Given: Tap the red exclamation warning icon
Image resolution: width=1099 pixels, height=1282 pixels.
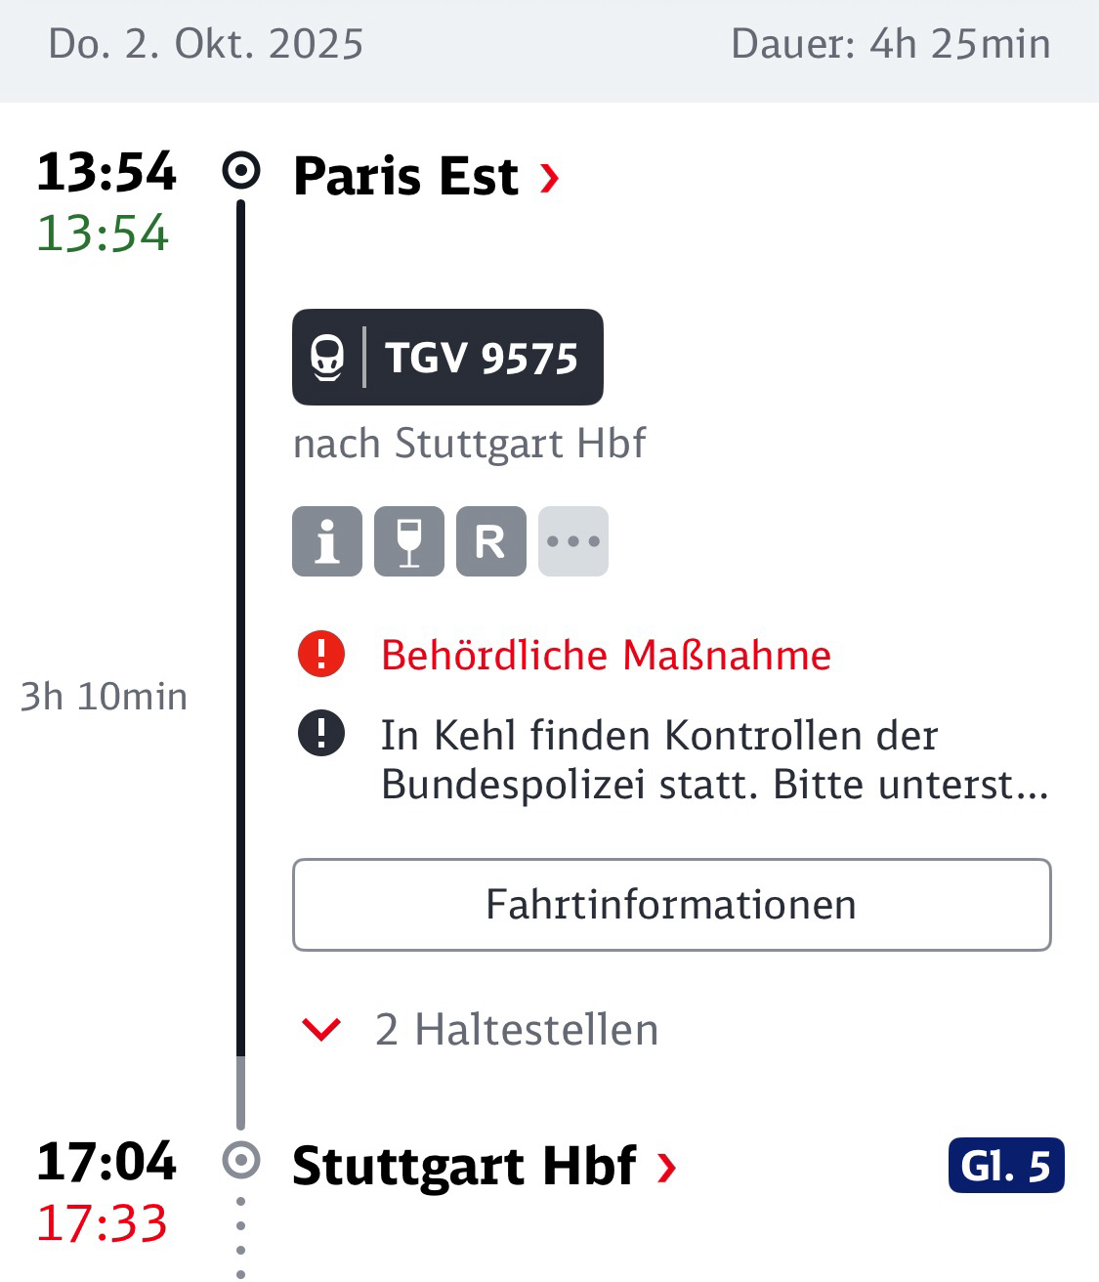Looking at the screenshot, I should tap(321, 654).
